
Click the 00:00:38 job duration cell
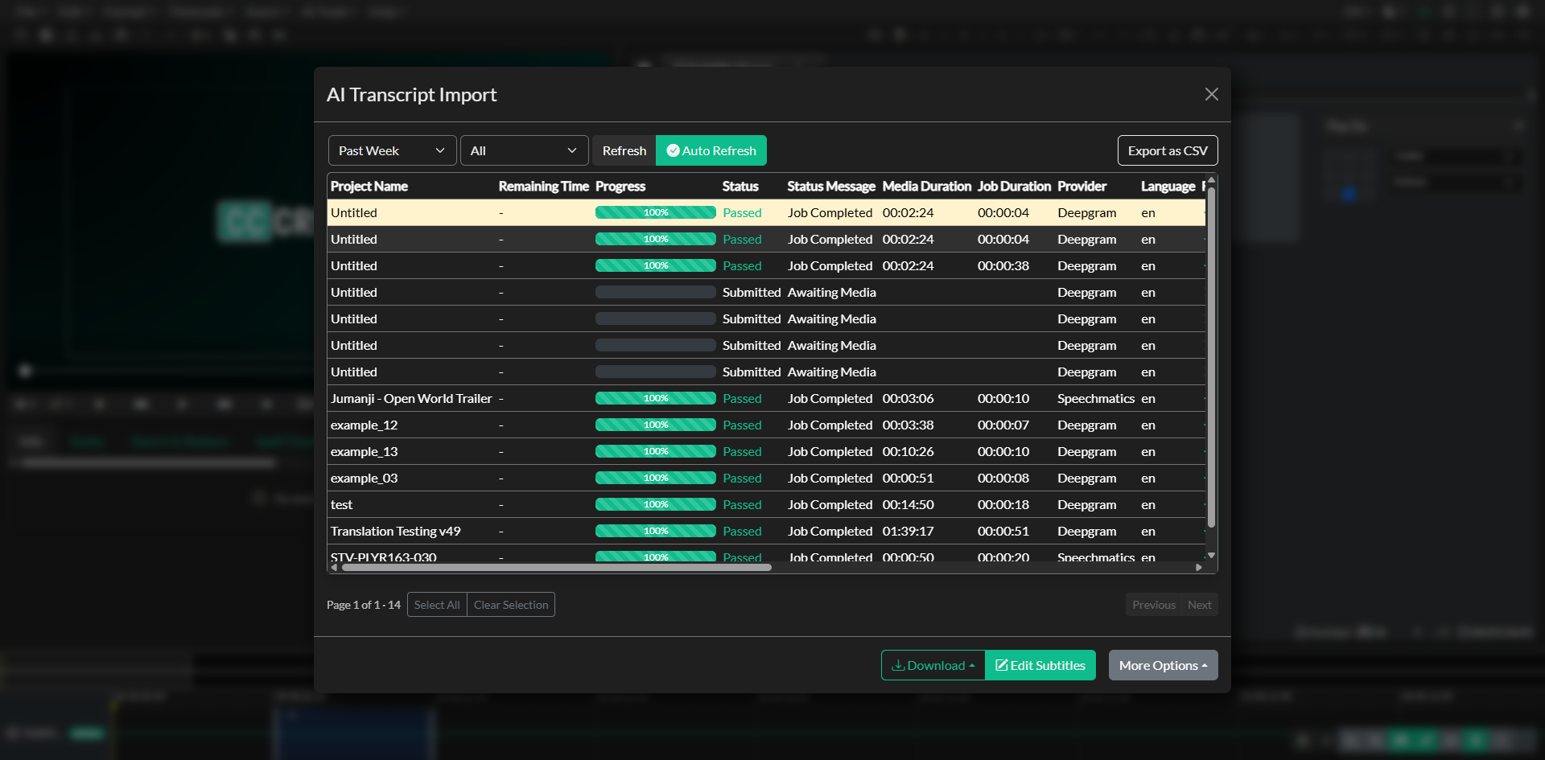[x=1003, y=265]
